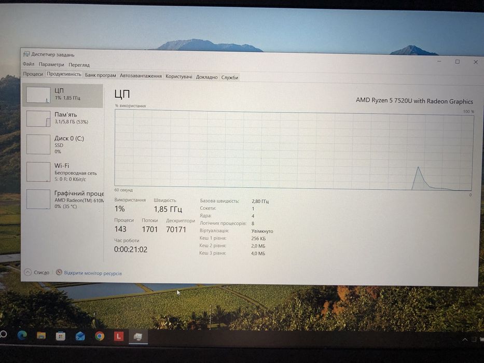Click the Потоки count 1701
The width and height of the screenshot is (484, 363).
[150, 229]
